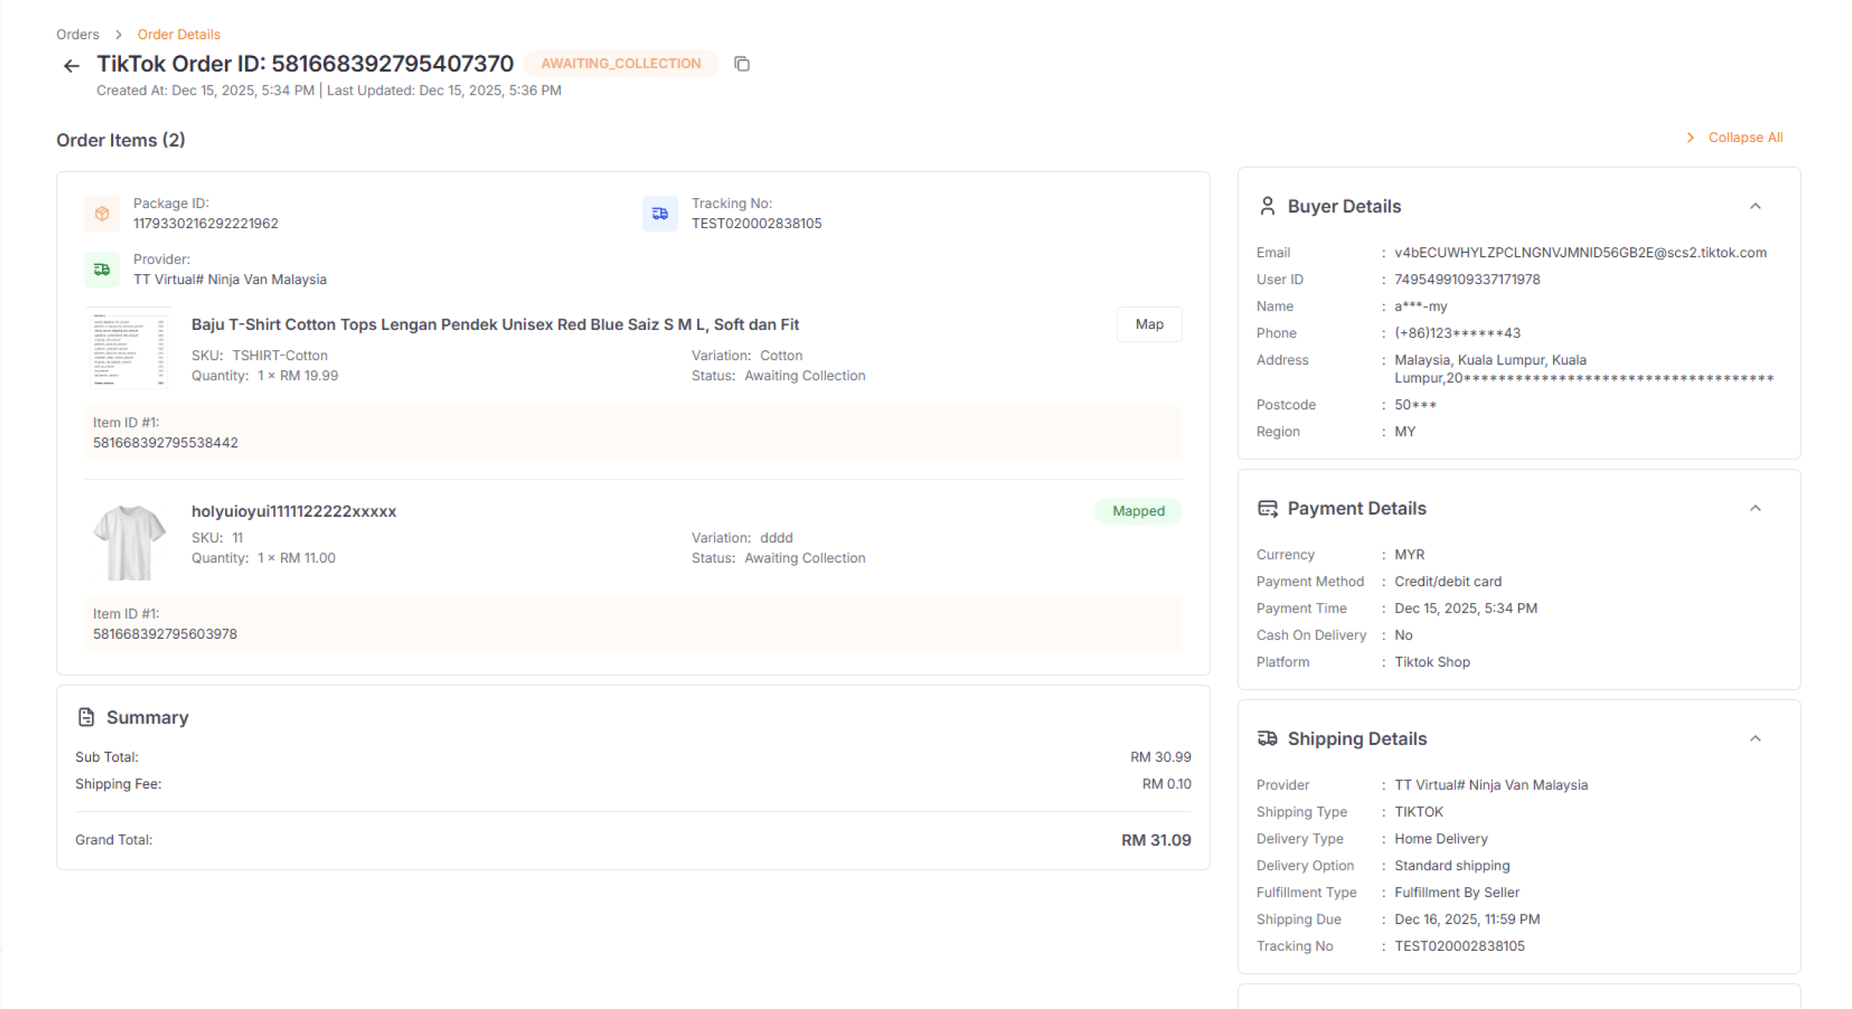Copy the TikTok order ID

click(x=741, y=64)
